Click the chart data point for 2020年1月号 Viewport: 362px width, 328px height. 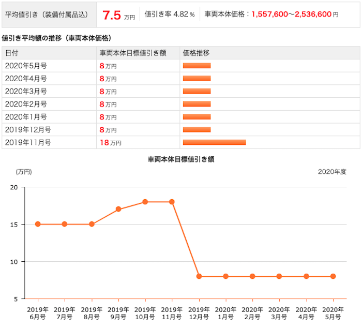226,276
